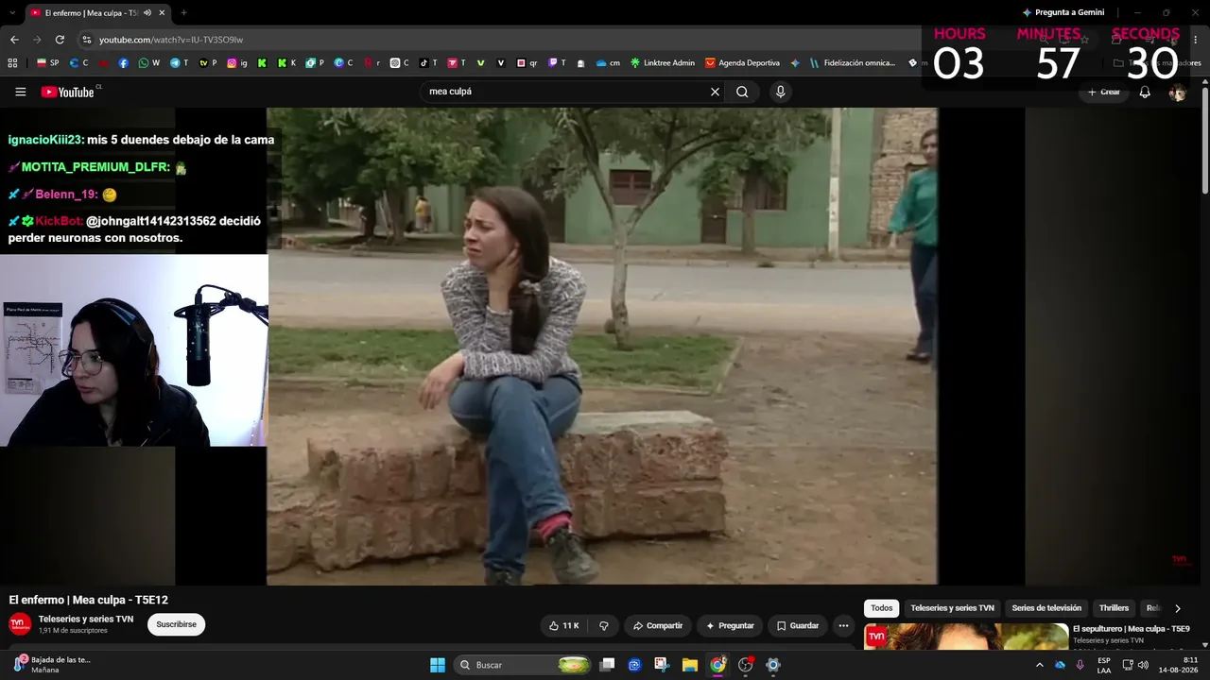Viewport: 1210px width, 680px height.
Task: Open the Fidelización omnica... bookmark
Action: click(852, 63)
